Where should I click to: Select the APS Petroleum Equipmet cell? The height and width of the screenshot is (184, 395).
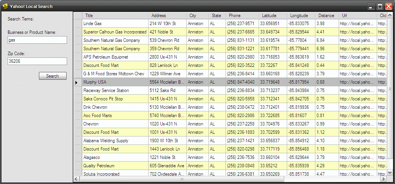(x=115, y=57)
